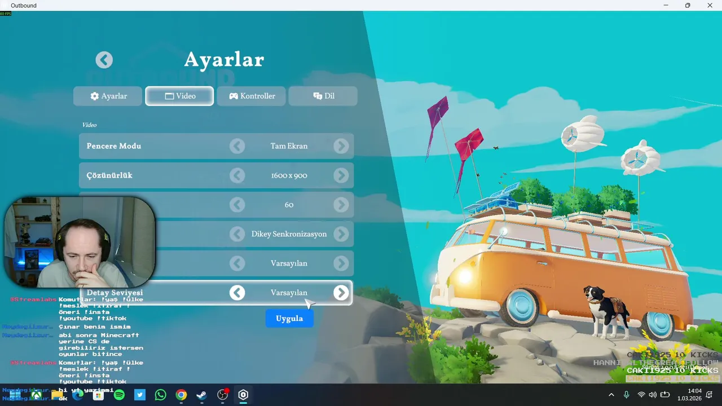Click the Çözünürlük label

(109, 175)
